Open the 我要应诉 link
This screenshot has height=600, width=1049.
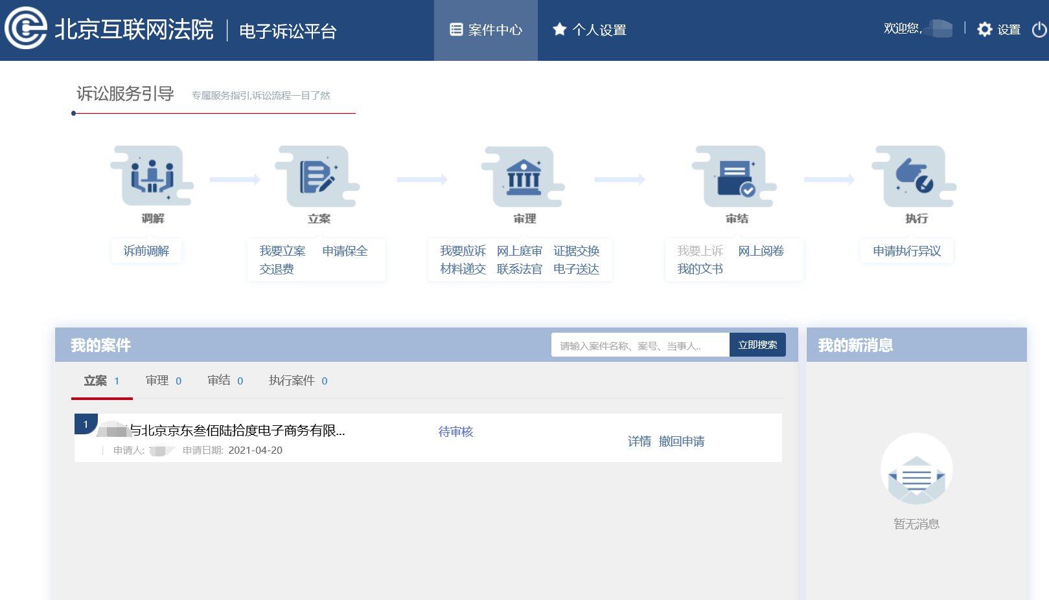[463, 251]
